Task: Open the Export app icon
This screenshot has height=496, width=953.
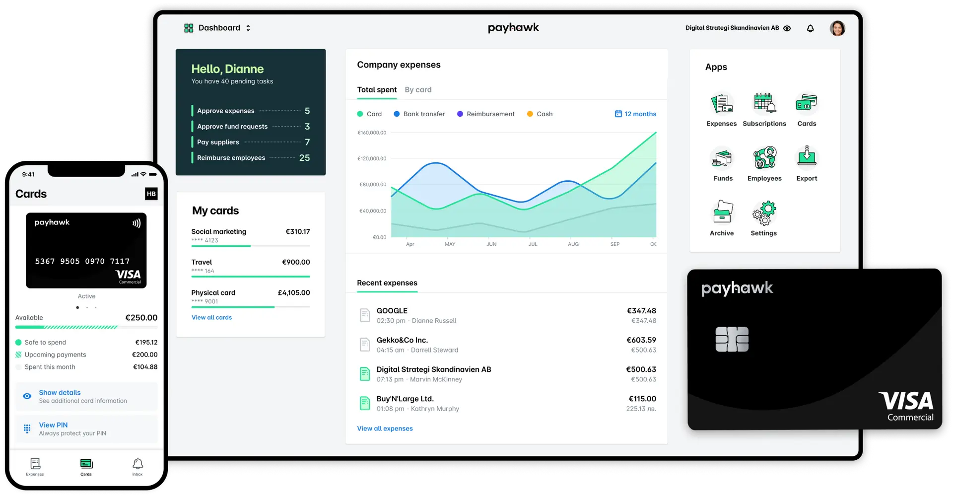Action: 807,157
